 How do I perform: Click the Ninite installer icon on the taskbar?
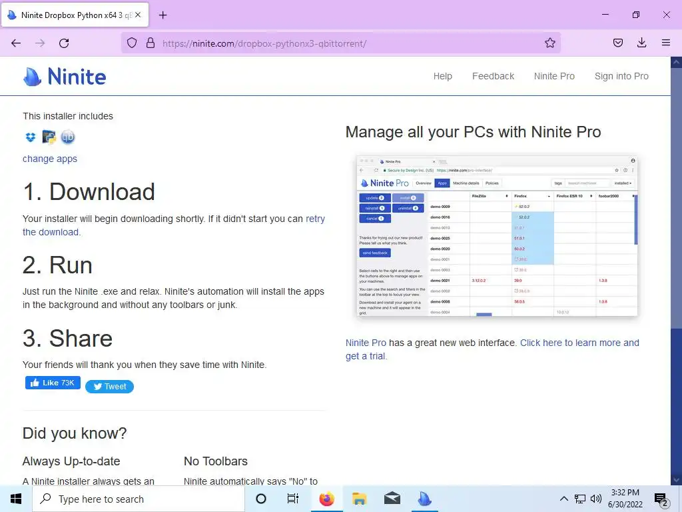(x=424, y=499)
